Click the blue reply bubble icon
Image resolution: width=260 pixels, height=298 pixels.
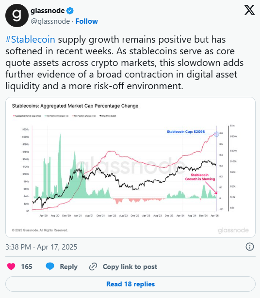point(50,267)
